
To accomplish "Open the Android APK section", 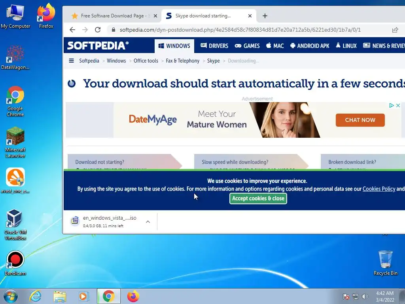I will click(310, 46).
